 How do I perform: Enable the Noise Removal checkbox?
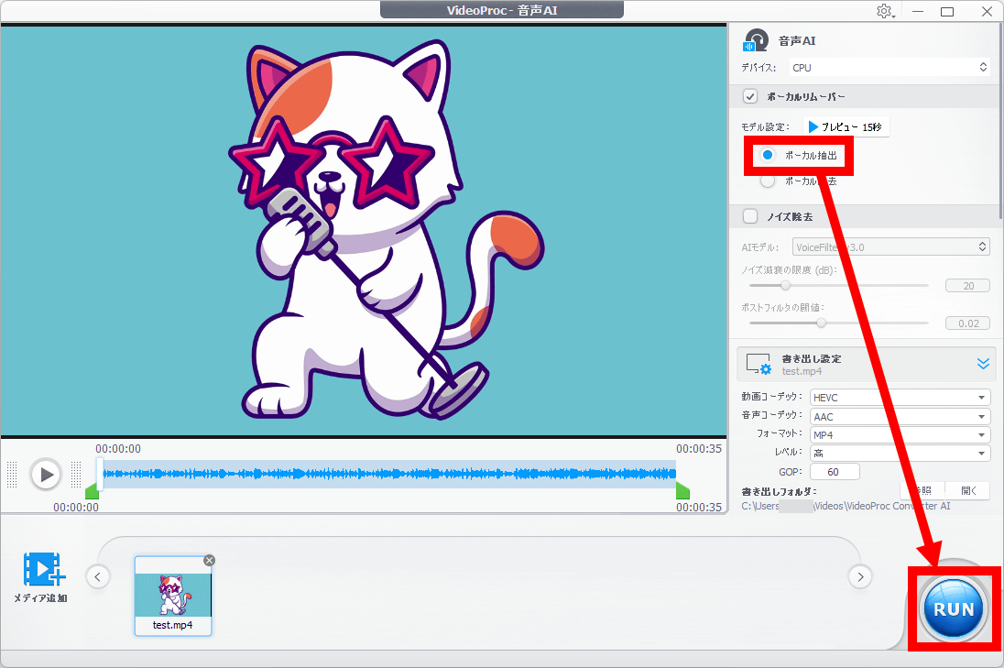point(750,216)
